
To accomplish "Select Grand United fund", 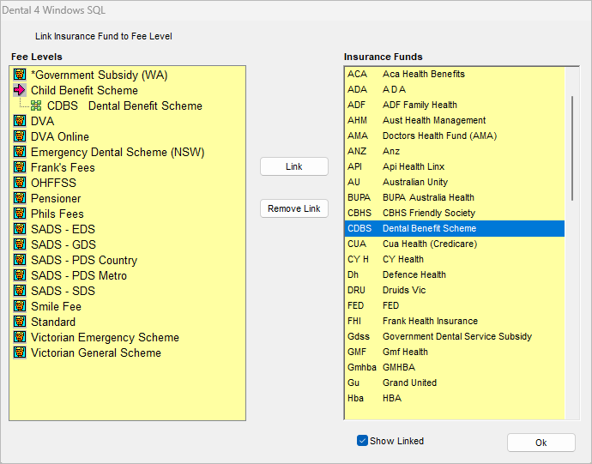I will (x=455, y=383).
